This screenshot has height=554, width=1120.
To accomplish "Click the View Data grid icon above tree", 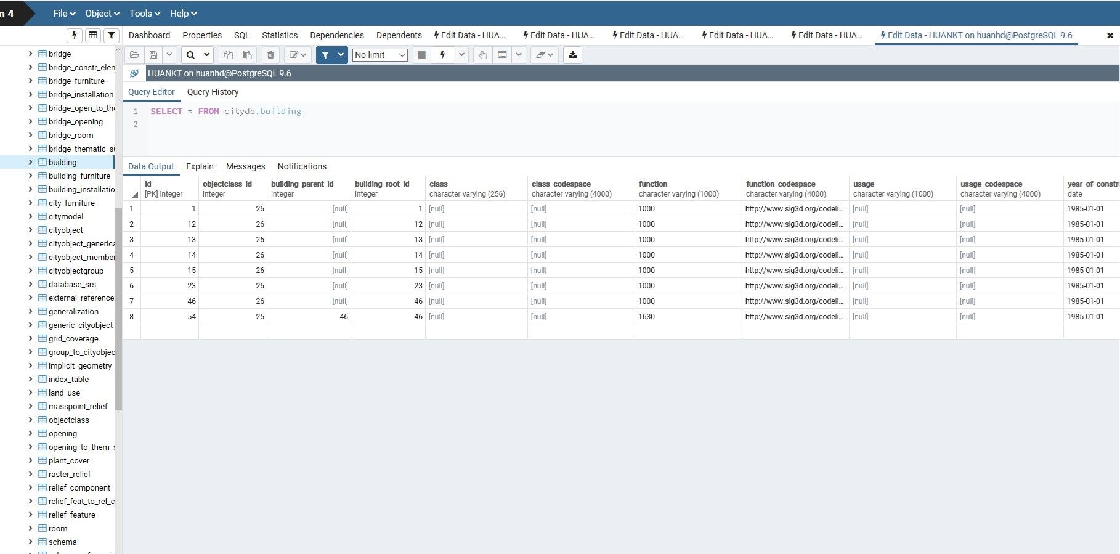I will pos(93,35).
